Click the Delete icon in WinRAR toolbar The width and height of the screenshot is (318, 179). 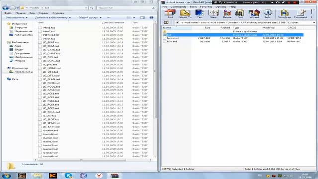pyautogui.click(x=227, y=14)
